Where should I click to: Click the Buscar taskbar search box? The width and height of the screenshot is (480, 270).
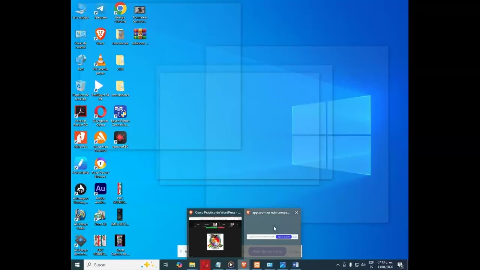coord(121,265)
